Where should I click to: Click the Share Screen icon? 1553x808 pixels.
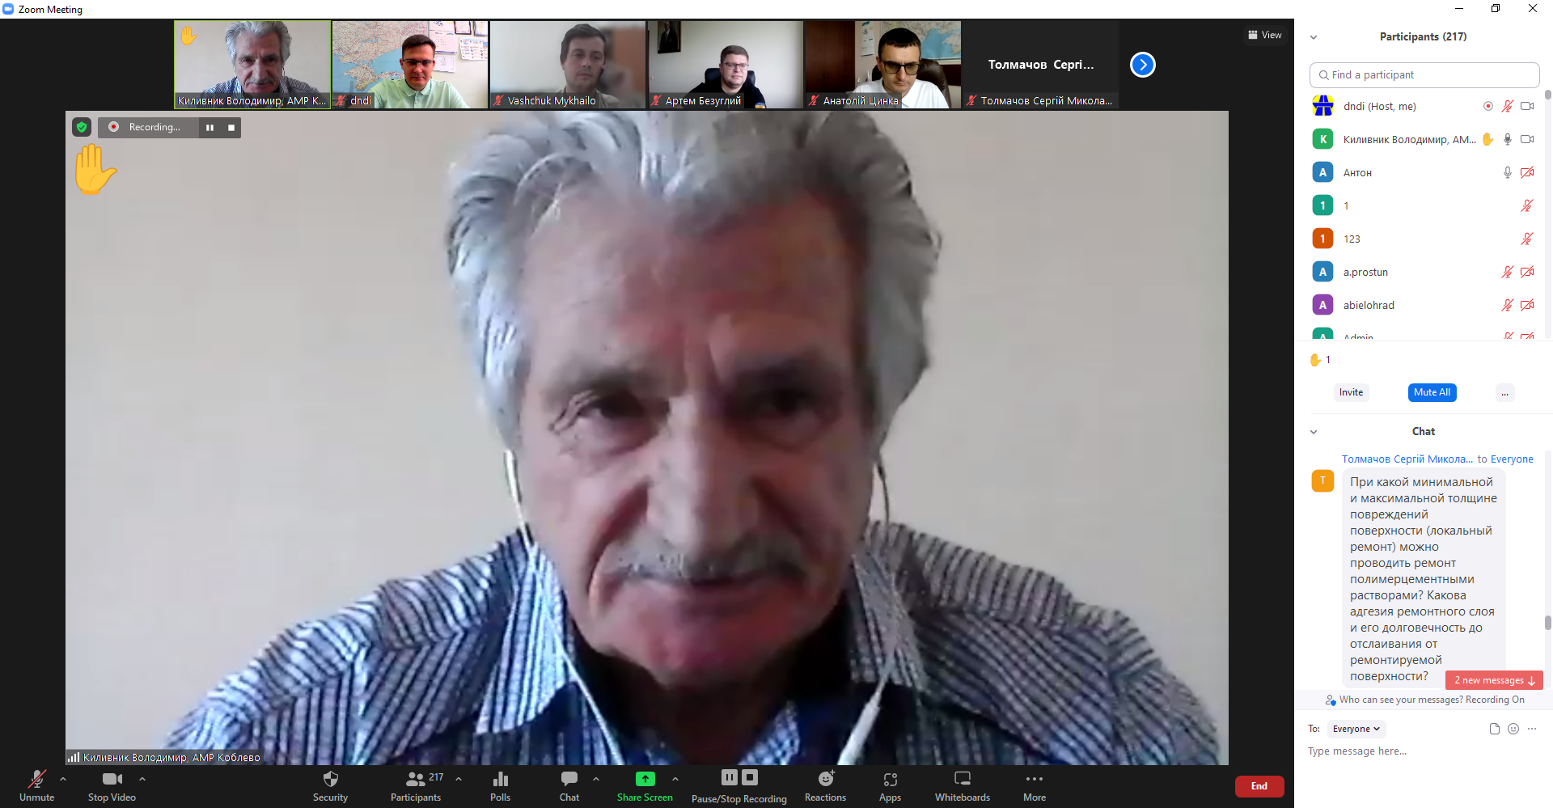[645, 779]
